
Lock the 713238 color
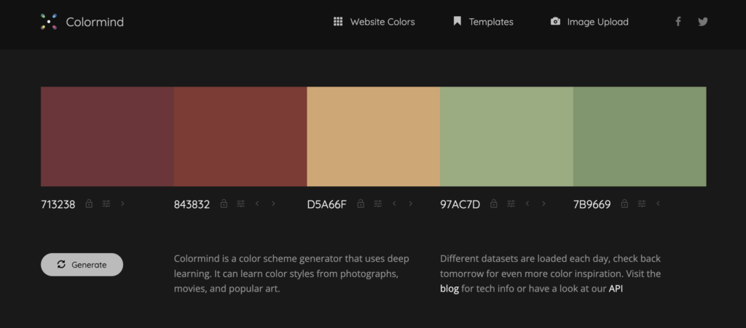pyautogui.click(x=89, y=204)
